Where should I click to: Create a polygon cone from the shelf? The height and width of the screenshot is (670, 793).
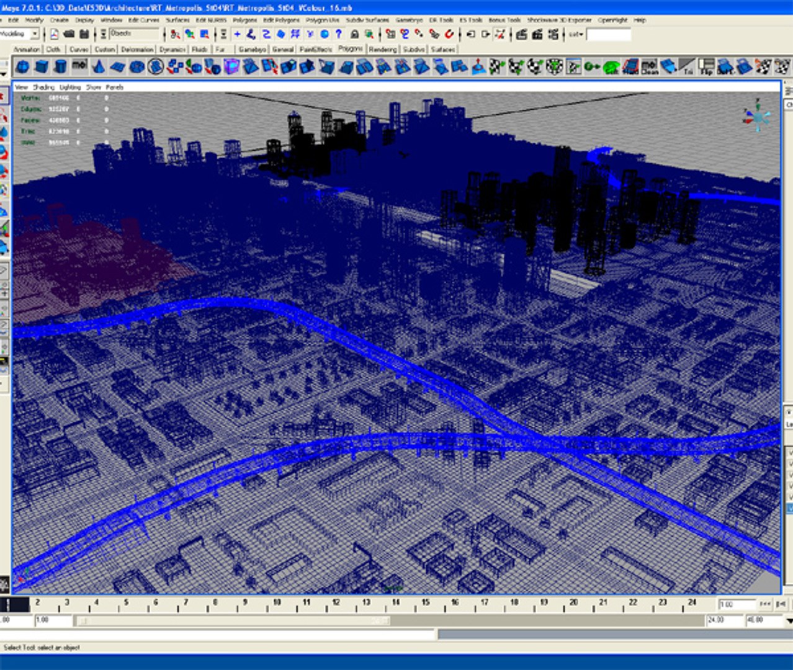(98, 66)
